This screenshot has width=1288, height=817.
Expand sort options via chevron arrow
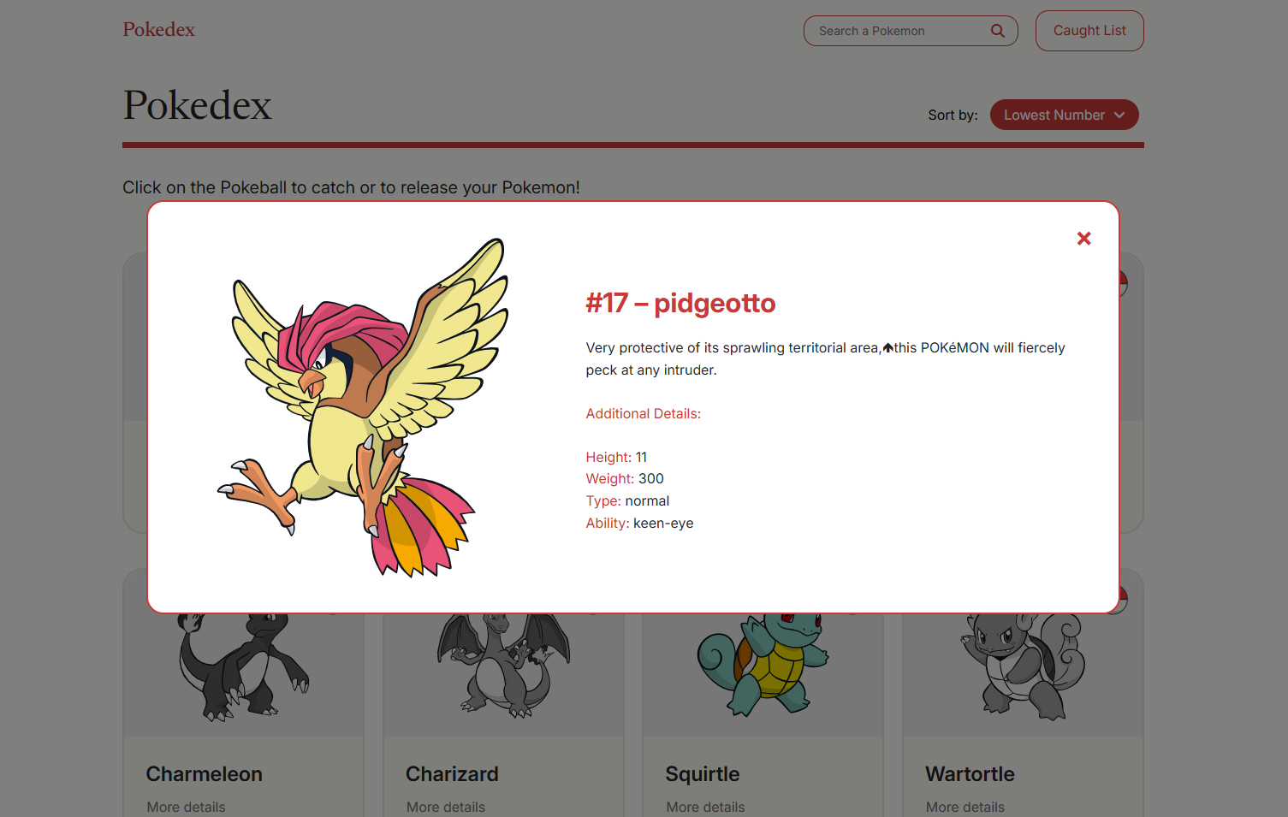[x=1119, y=115]
